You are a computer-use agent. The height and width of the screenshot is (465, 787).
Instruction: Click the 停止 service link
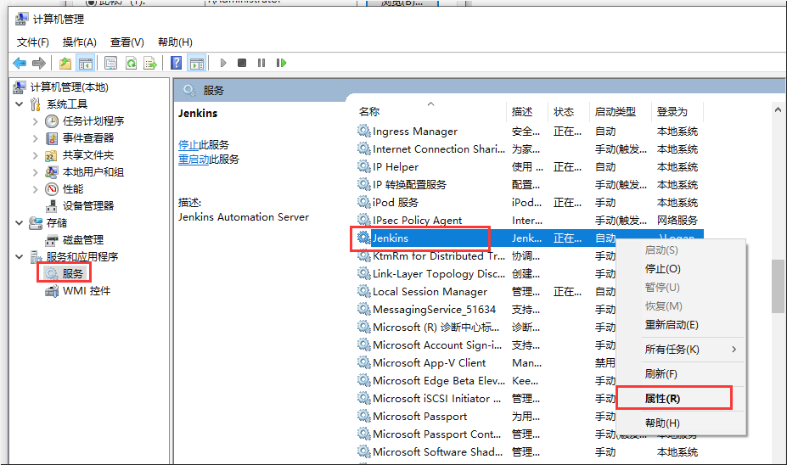tap(188, 144)
